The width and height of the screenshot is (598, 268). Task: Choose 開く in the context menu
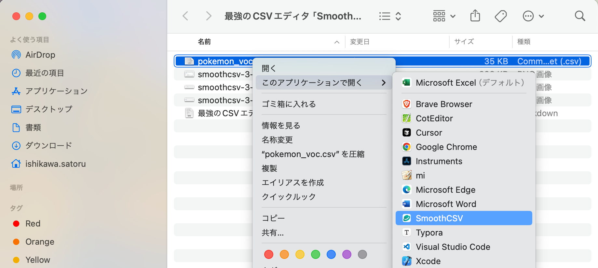(324, 68)
